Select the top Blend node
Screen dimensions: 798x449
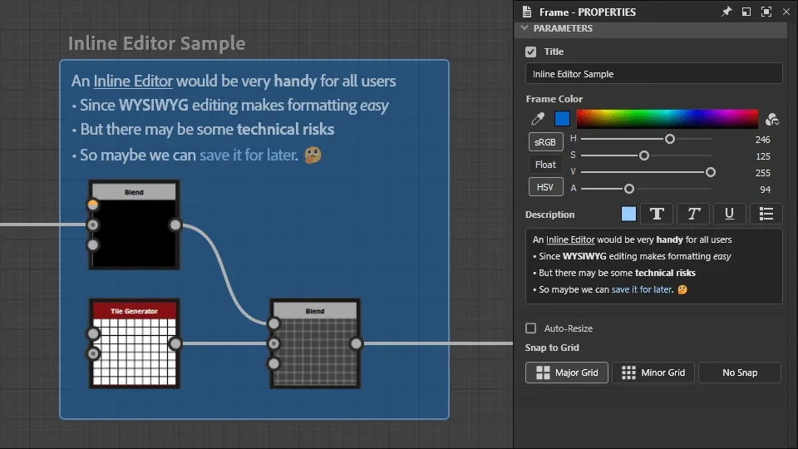click(x=135, y=224)
